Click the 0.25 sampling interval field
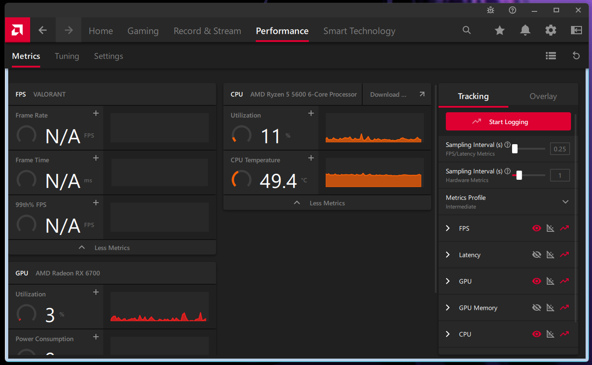The width and height of the screenshot is (592, 365). (560, 149)
